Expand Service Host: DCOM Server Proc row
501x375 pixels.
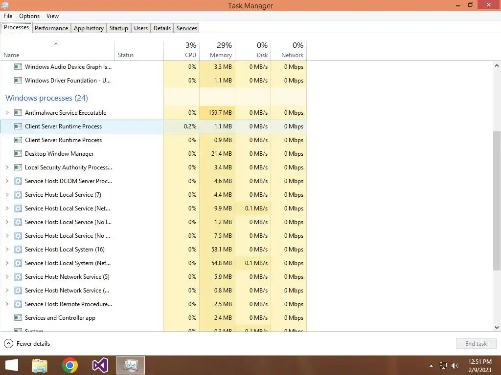coord(7,181)
